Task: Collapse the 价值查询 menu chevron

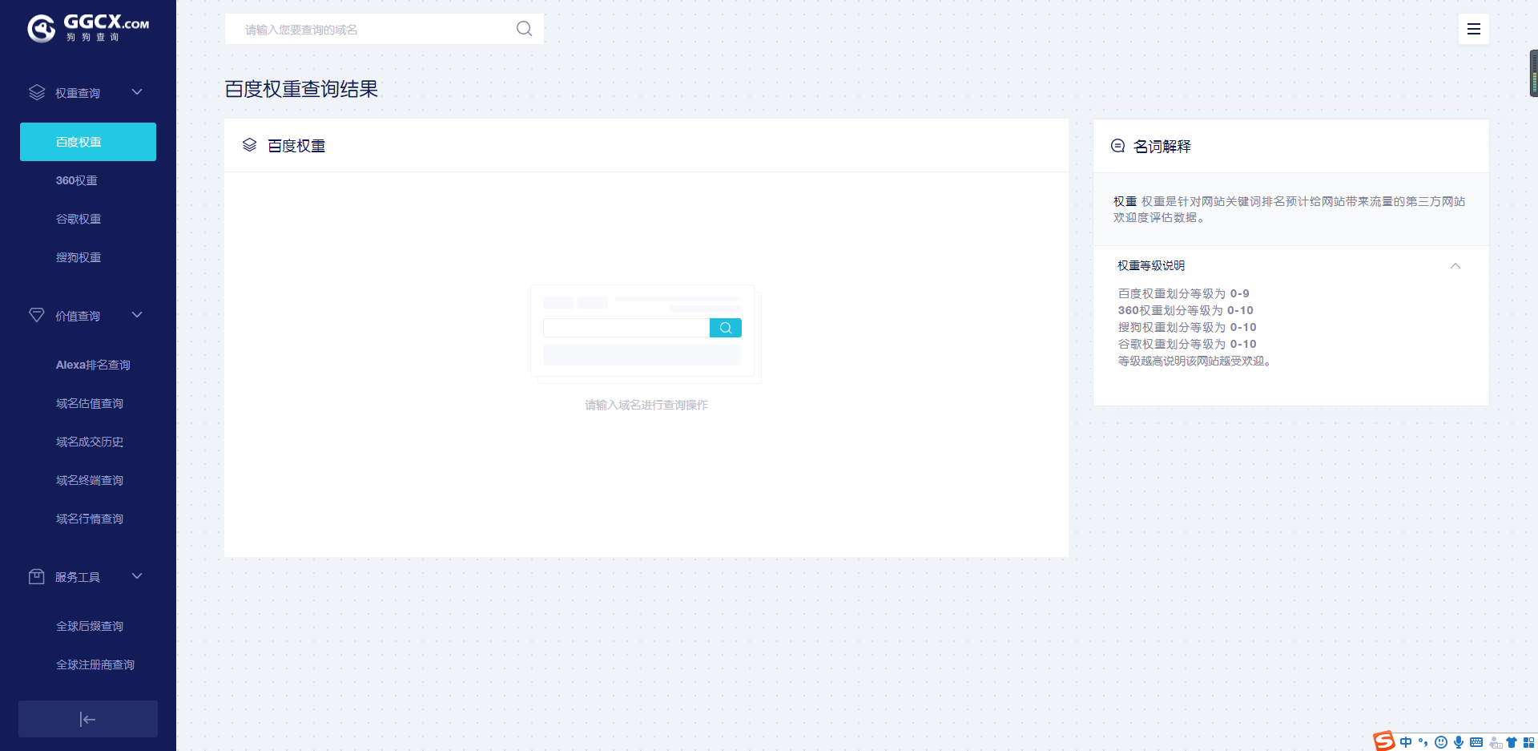Action: (x=137, y=315)
